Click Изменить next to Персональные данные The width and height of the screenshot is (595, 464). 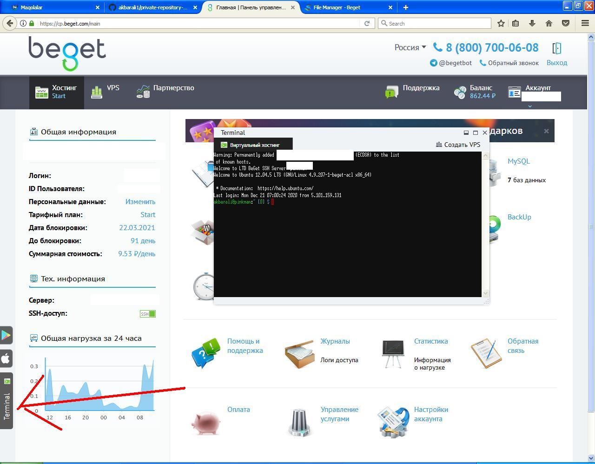[x=140, y=202]
